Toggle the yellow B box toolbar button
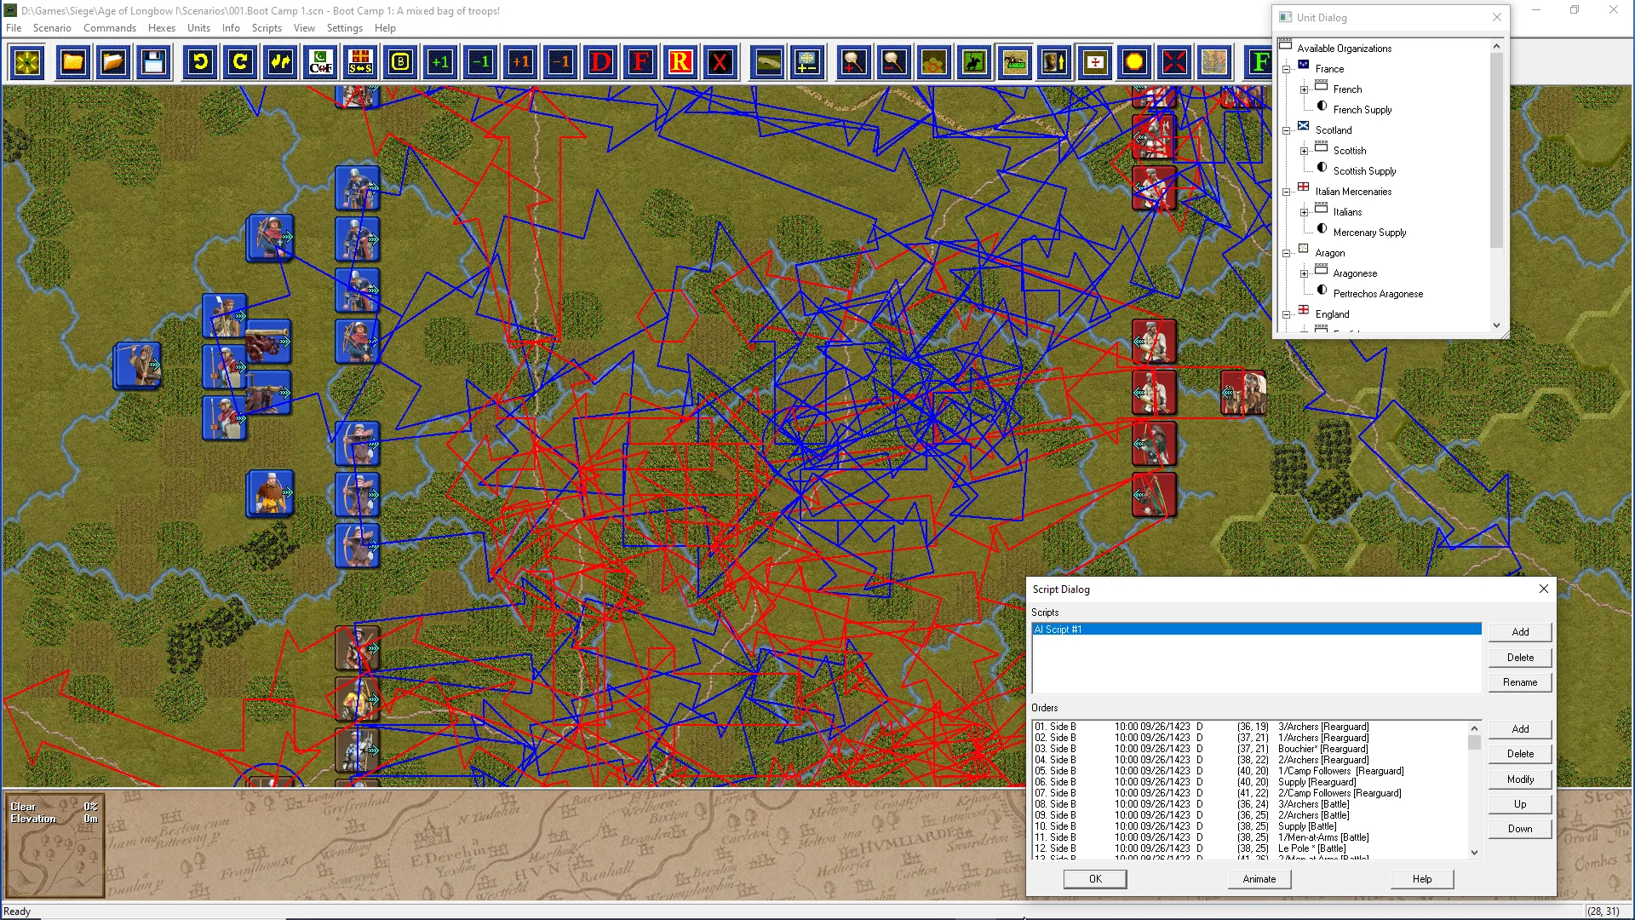Screen dimensions: 1635x920 click(400, 62)
